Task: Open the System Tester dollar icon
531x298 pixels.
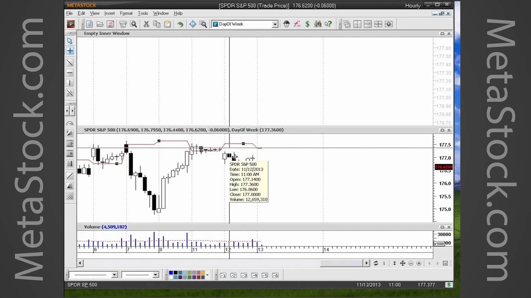Action: click(x=307, y=24)
